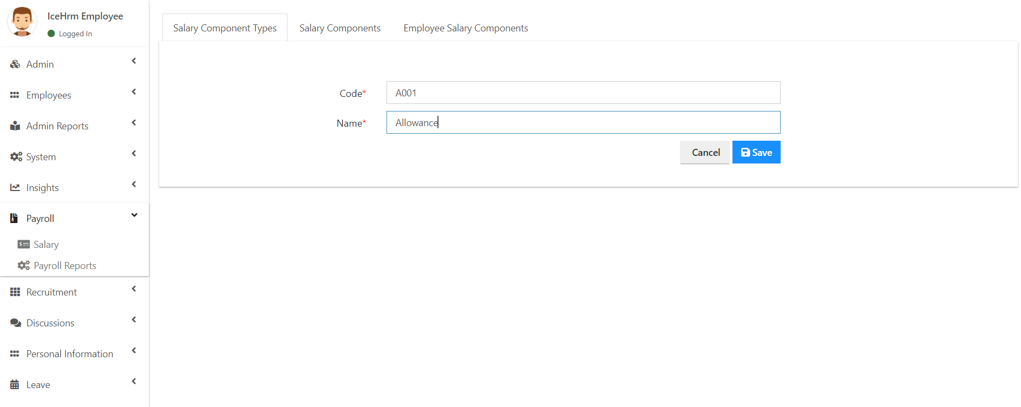Click the Recruitment grid icon

tap(15, 292)
